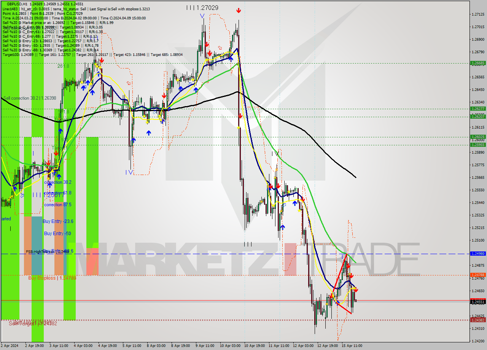Click the 'Buy Stoploss | 1.24788' label

52,278
